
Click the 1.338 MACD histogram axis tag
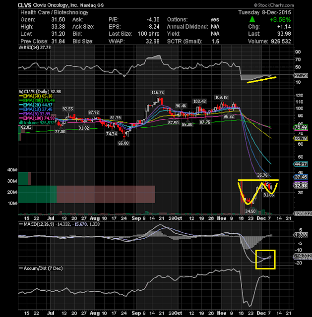coord(301,235)
